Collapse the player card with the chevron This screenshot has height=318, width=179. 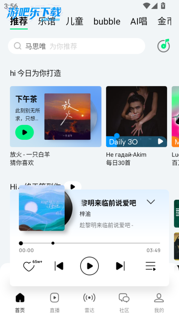pyautogui.click(x=151, y=202)
